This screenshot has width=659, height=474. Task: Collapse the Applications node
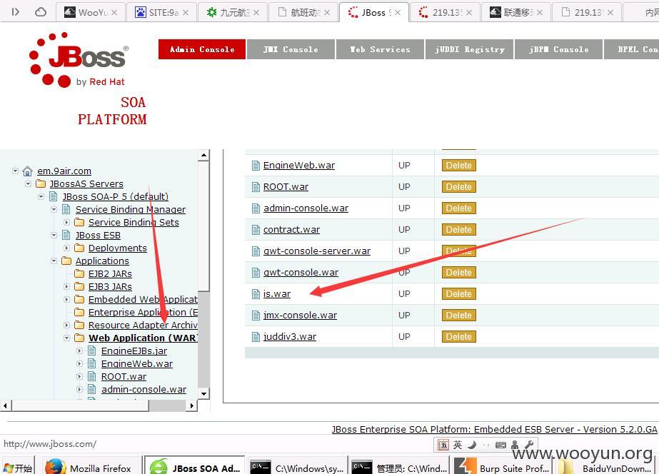pyautogui.click(x=54, y=261)
